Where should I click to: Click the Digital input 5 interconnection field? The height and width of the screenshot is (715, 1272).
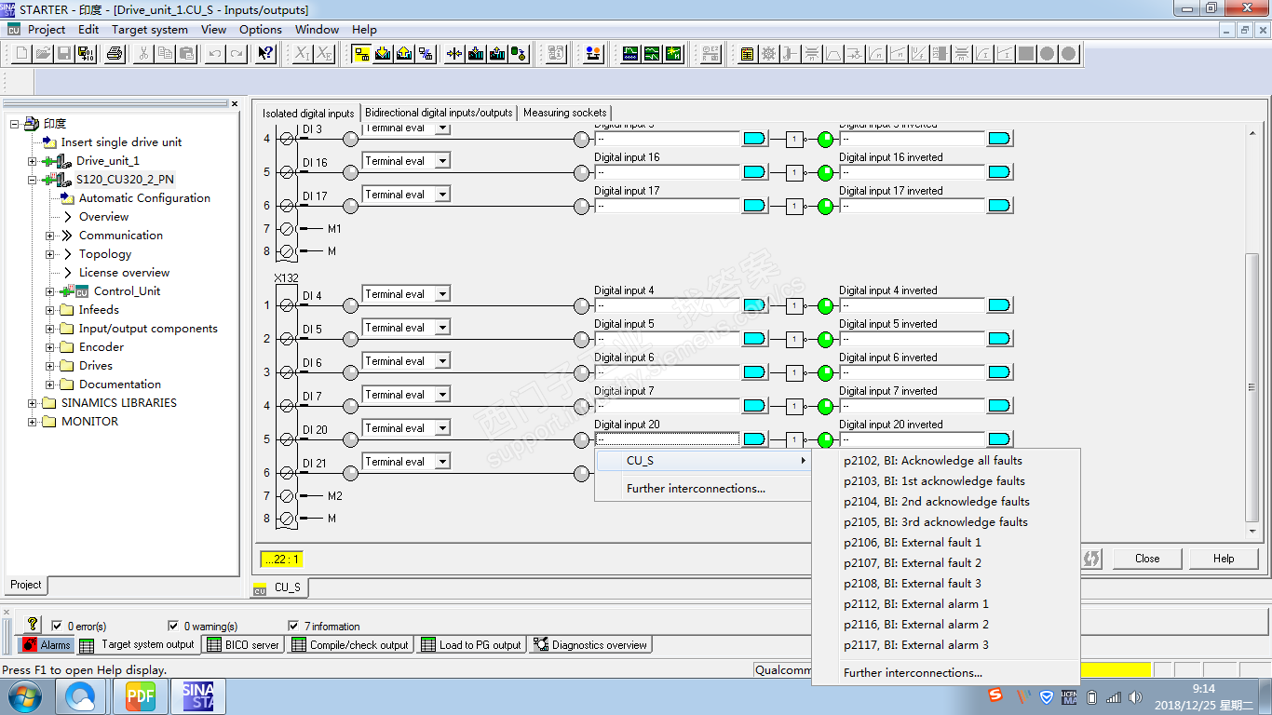[x=667, y=339]
